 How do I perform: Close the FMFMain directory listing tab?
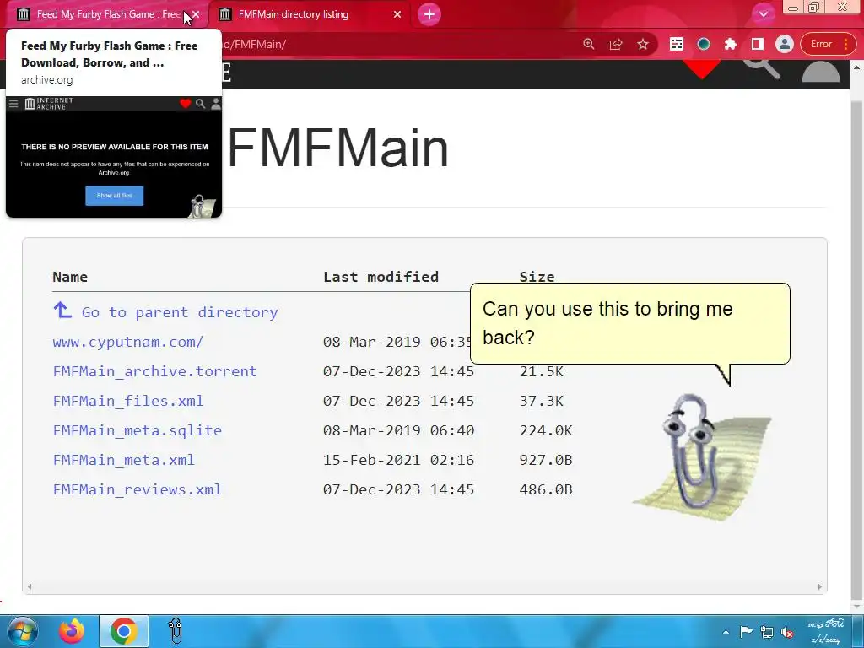coord(397,14)
